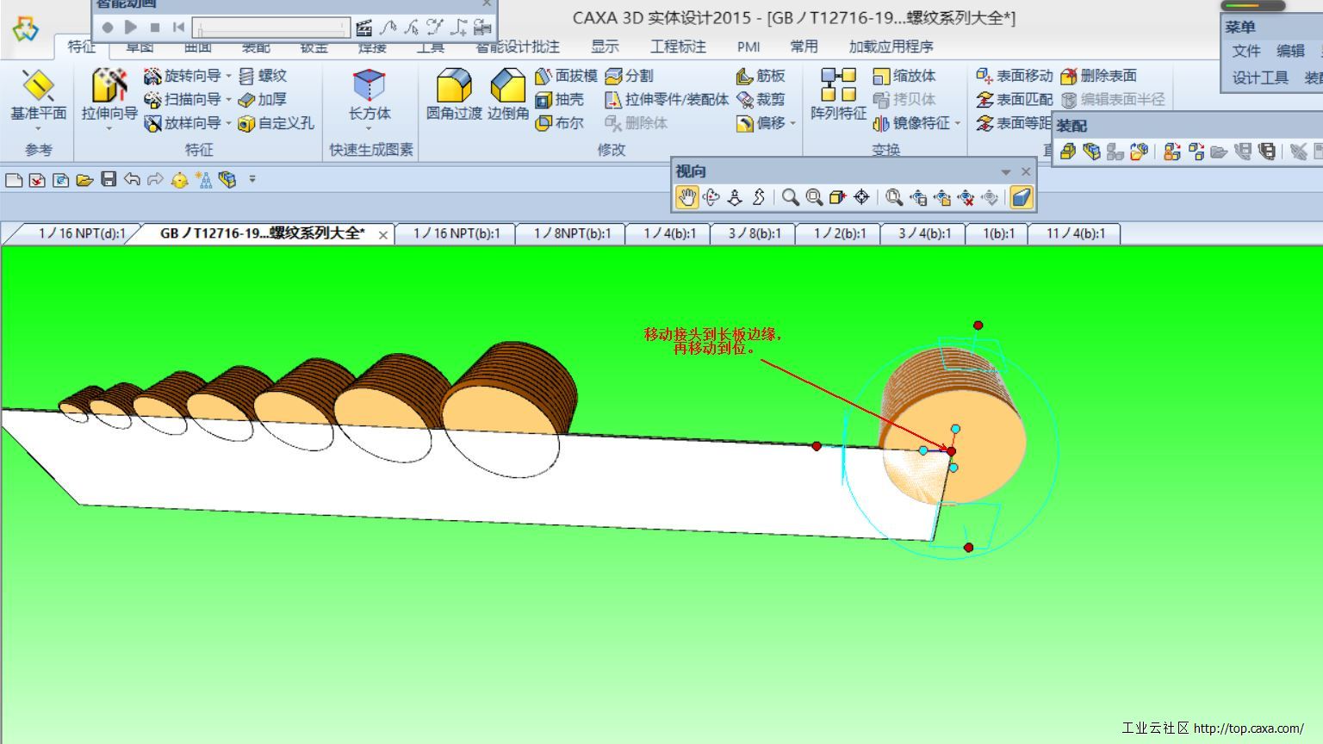Click the 螺纹 thread tool
Viewport: 1323px width, 744px height.
click(263, 76)
